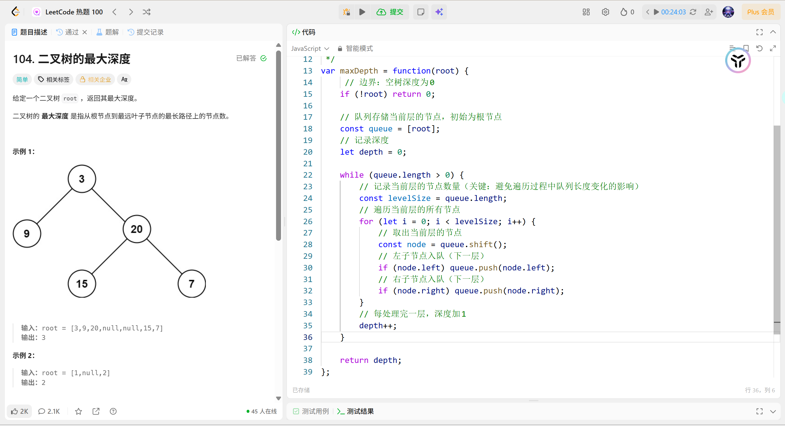Open the 测试用例 tab
The width and height of the screenshot is (785, 426).
point(311,411)
